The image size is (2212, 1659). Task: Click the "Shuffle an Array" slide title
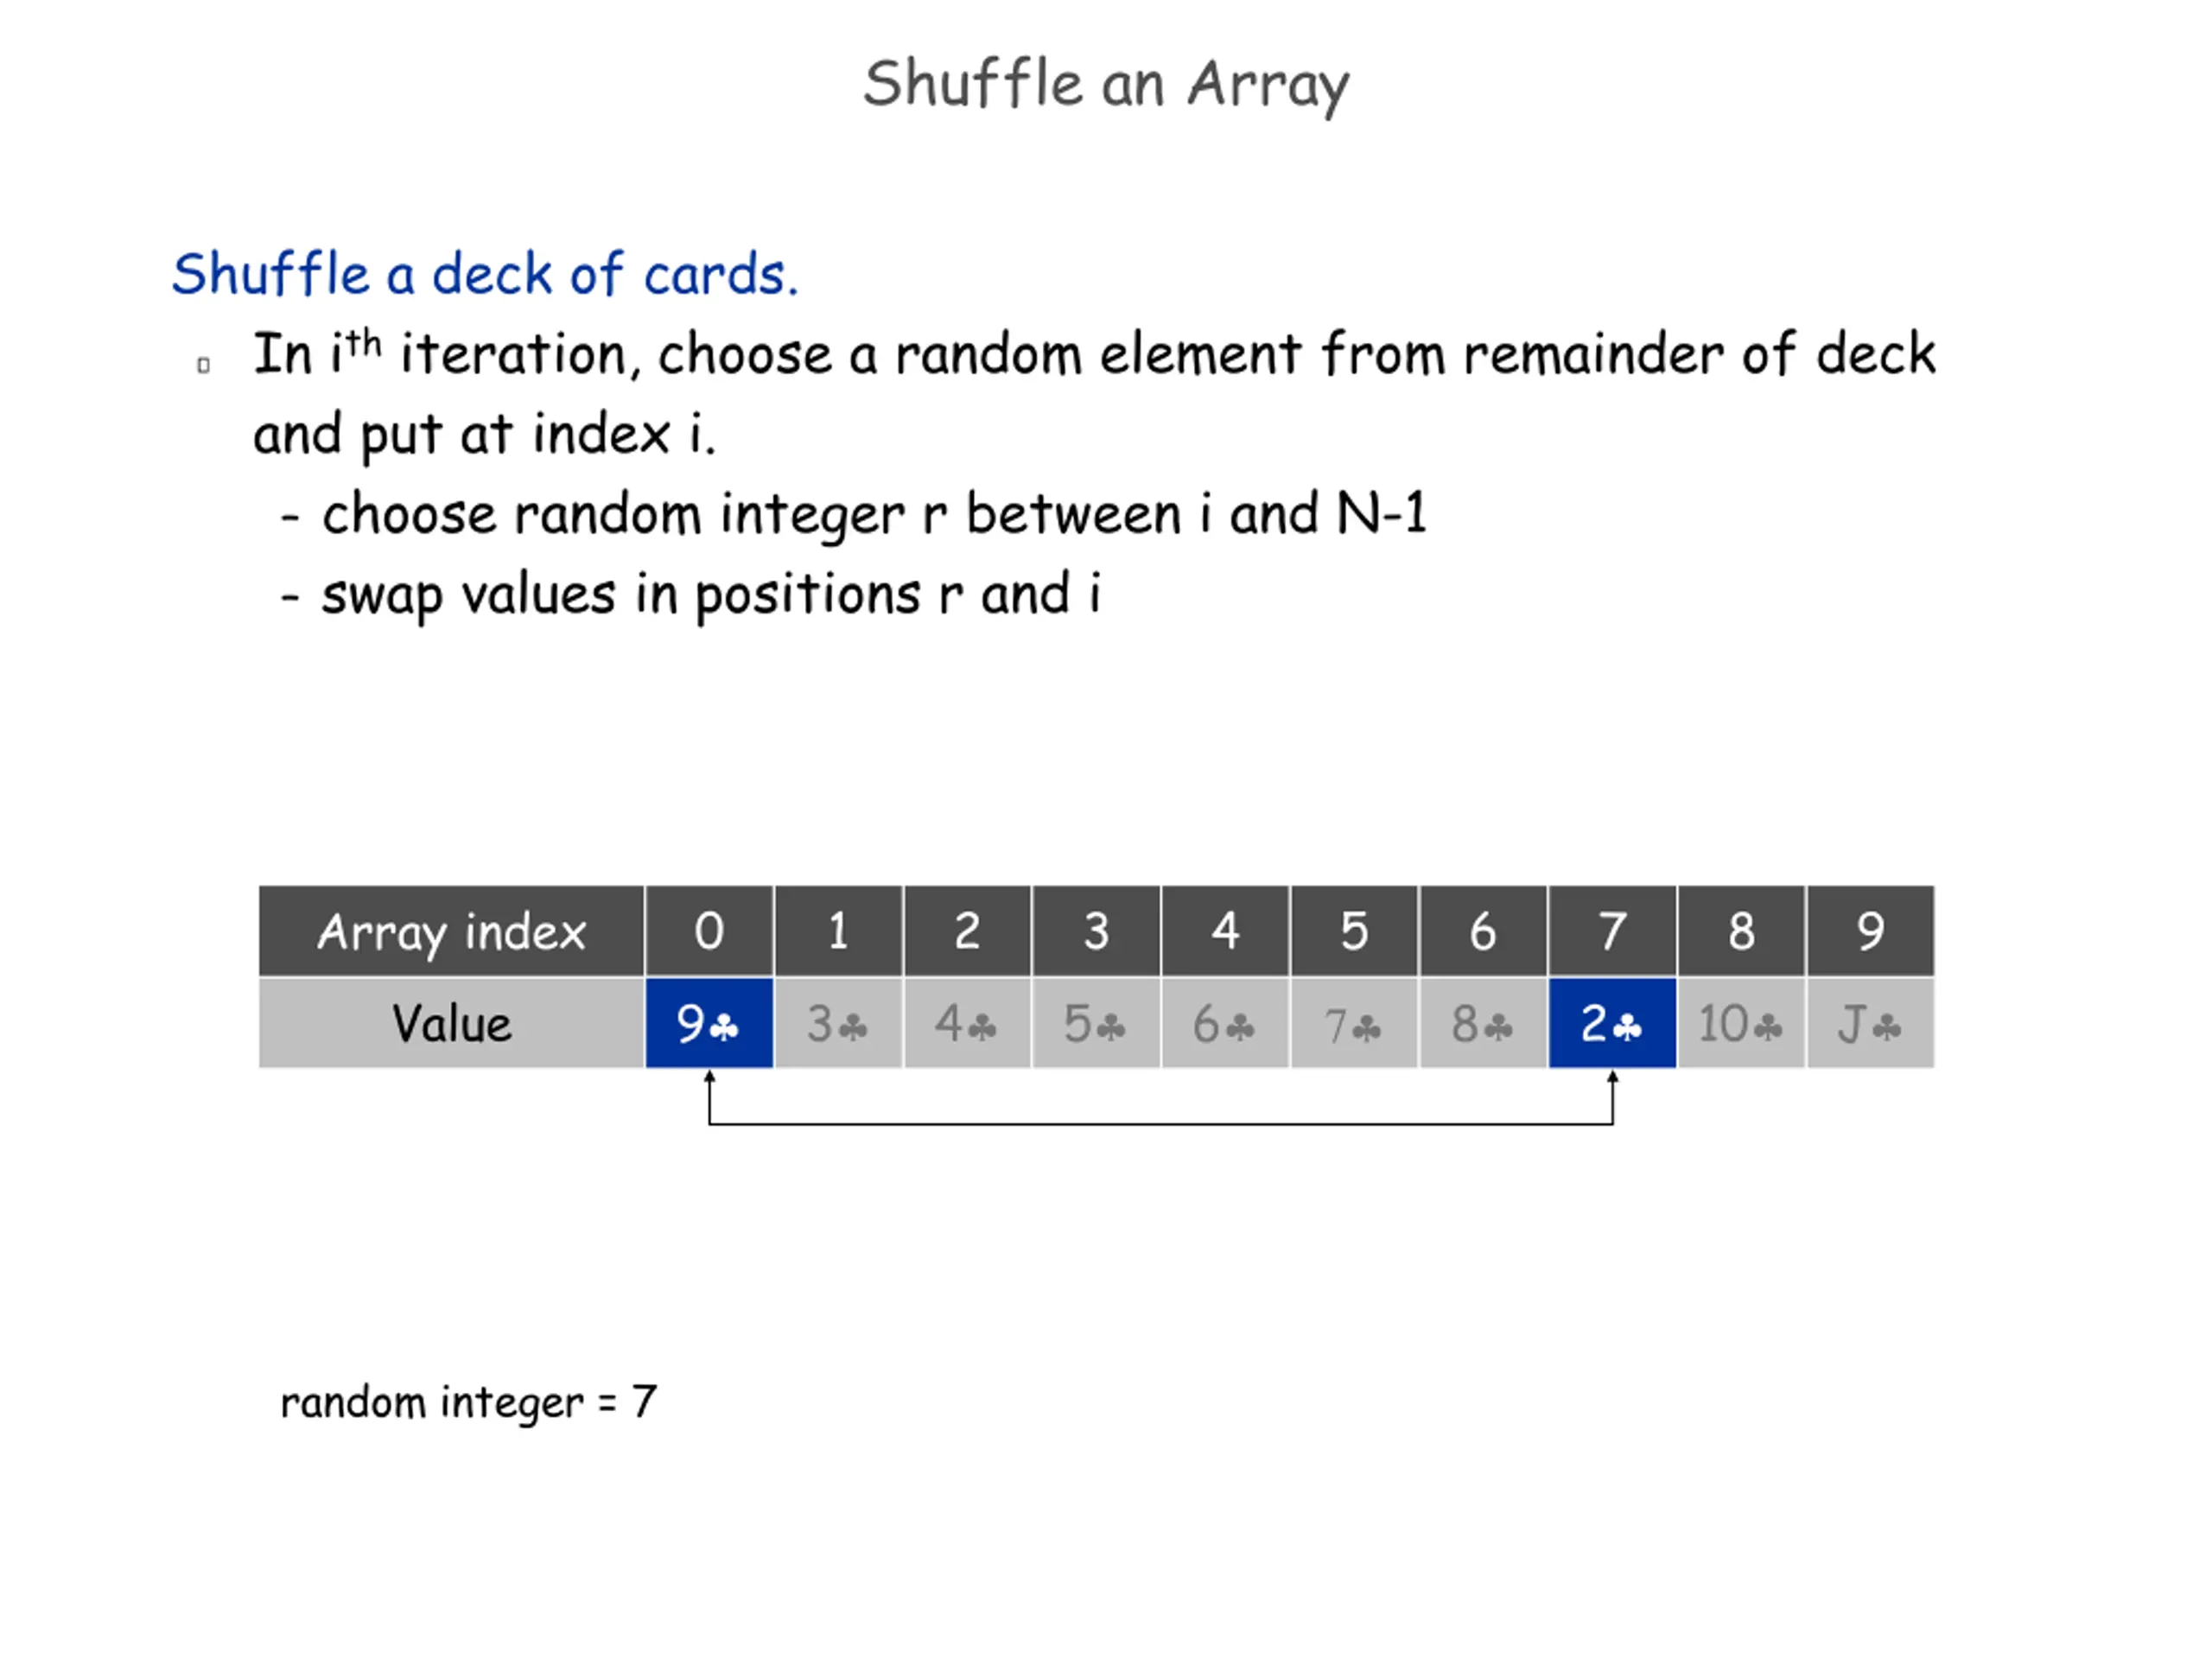point(1106,85)
